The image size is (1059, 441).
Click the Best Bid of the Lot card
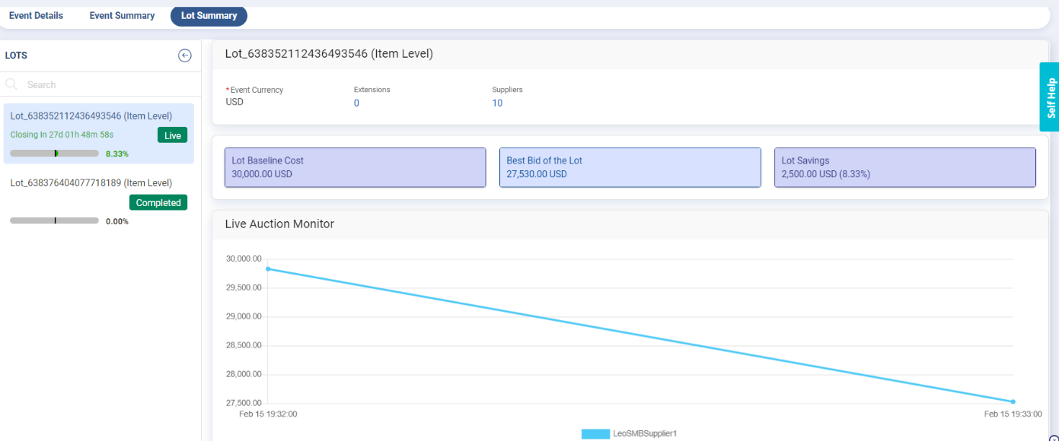pyautogui.click(x=630, y=167)
